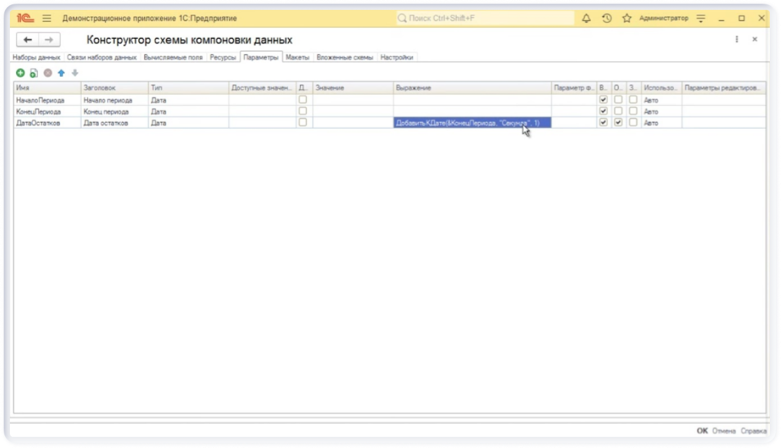
Task: Open the service settings dropdown near Администратор
Action: coord(701,19)
